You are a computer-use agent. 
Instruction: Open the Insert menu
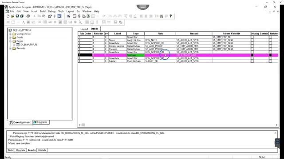click(x=34, y=11)
